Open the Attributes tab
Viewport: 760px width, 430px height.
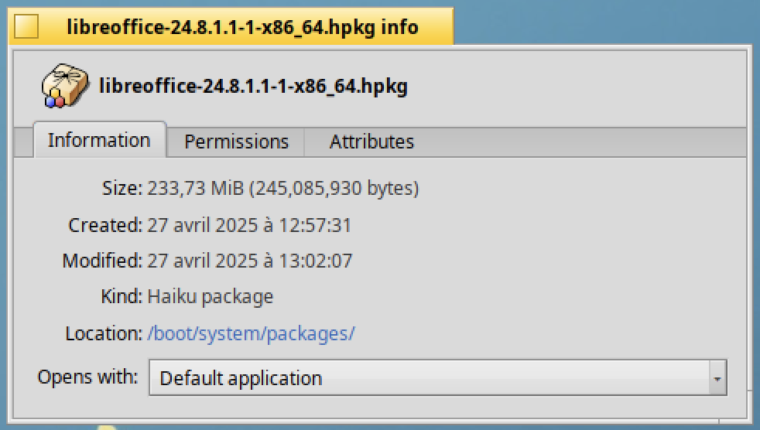tap(371, 142)
